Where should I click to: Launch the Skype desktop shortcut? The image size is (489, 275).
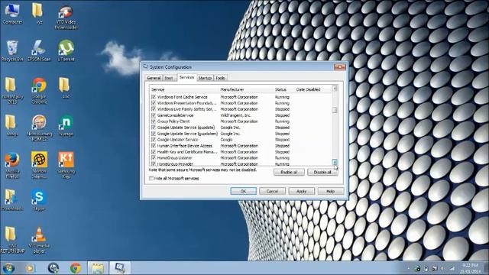(x=39, y=200)
